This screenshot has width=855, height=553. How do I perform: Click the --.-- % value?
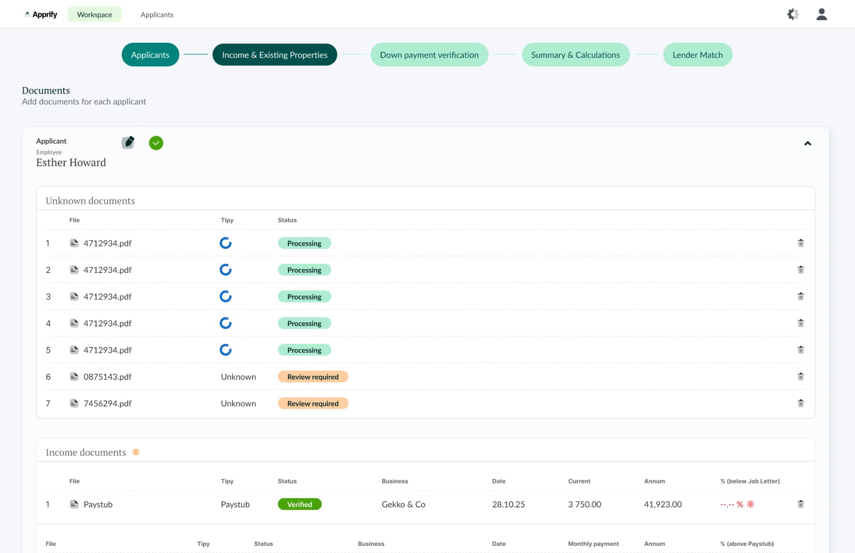point(731,504)
